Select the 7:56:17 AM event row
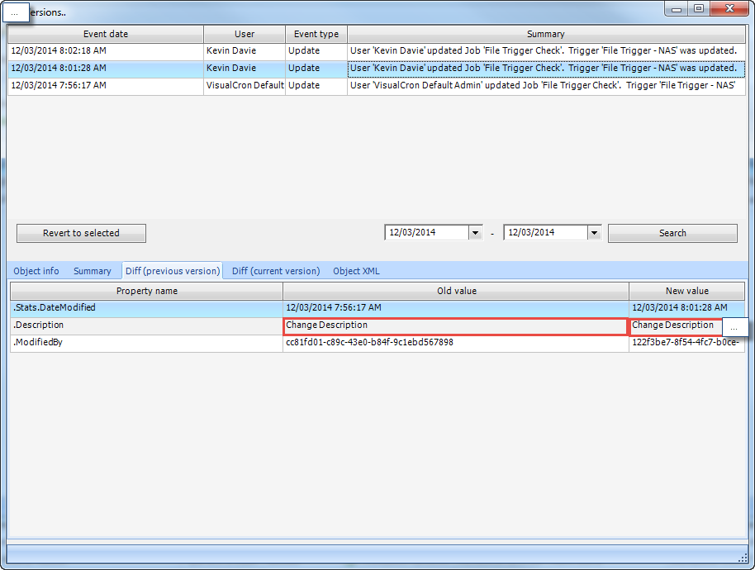The image size is (755, 570). [105, 85]
